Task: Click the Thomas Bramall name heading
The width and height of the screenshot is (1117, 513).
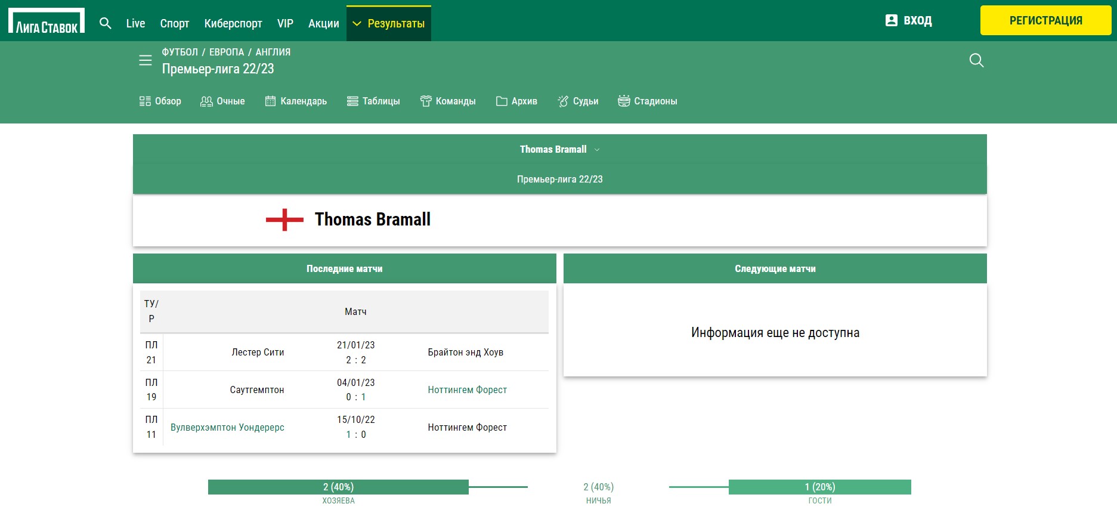Action: [373, 220]
